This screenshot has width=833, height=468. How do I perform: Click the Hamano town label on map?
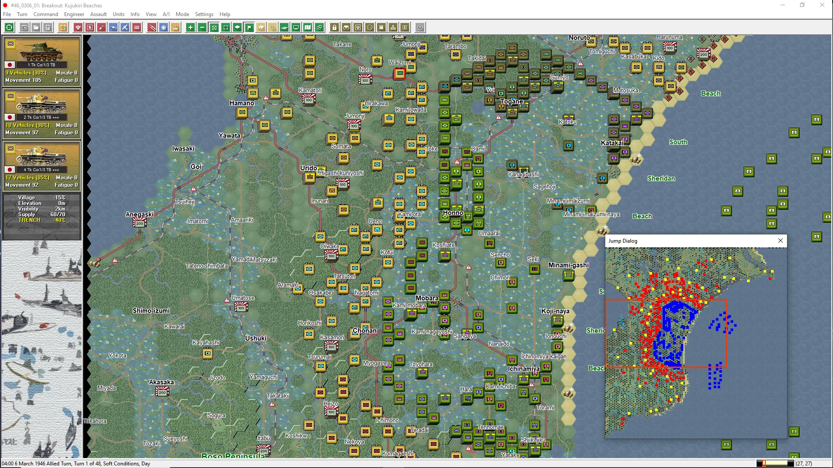coord(242,103)
